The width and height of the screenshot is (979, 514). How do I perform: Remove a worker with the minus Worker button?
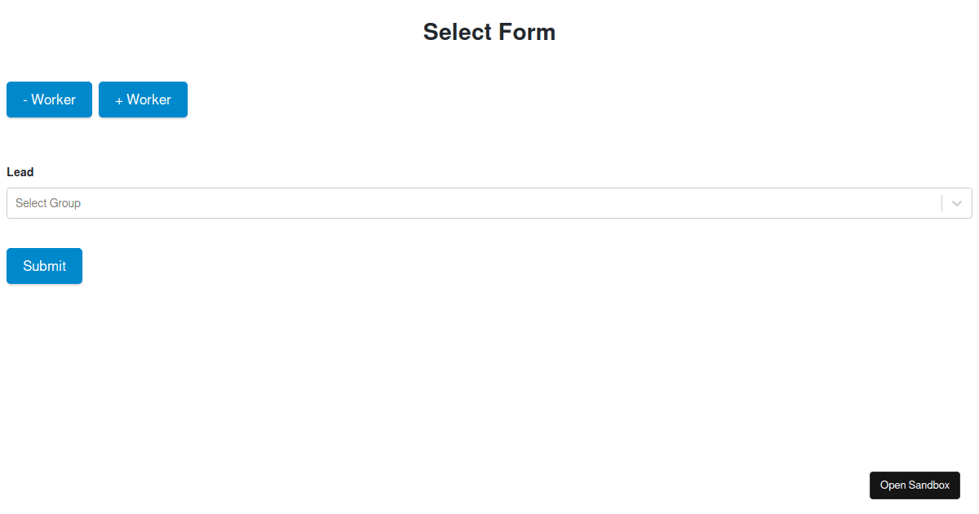point(49,100)
